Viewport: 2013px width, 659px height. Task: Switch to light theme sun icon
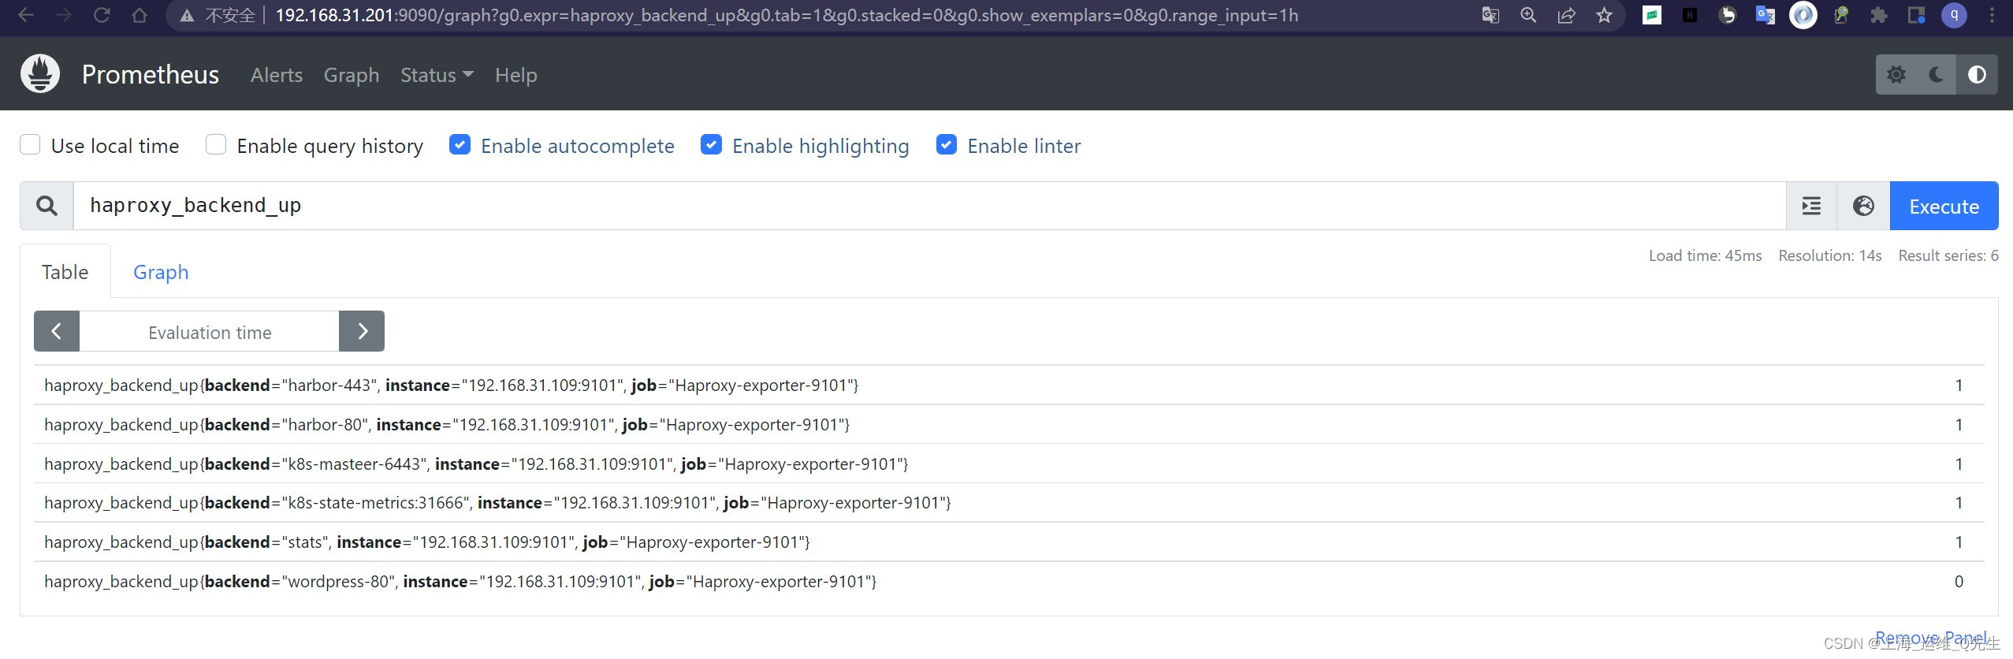point(1896,75)
